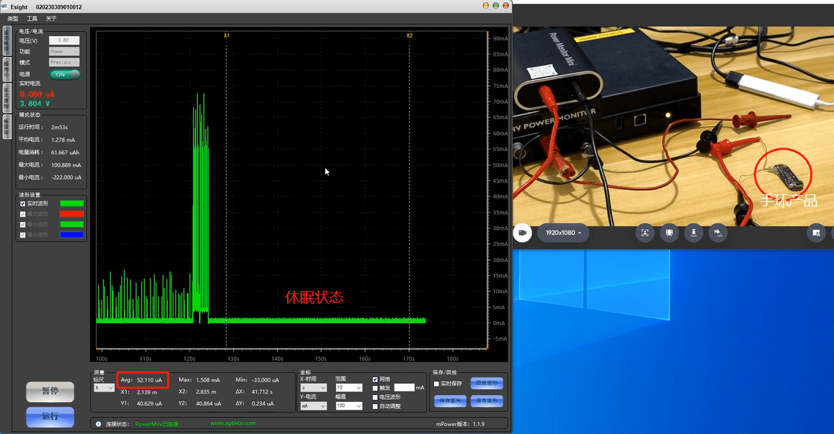Image resolution: width=834 pixels, height=434 pixels.
Task: Click the connection status indicator in the status bar
Action: point(98,425)
